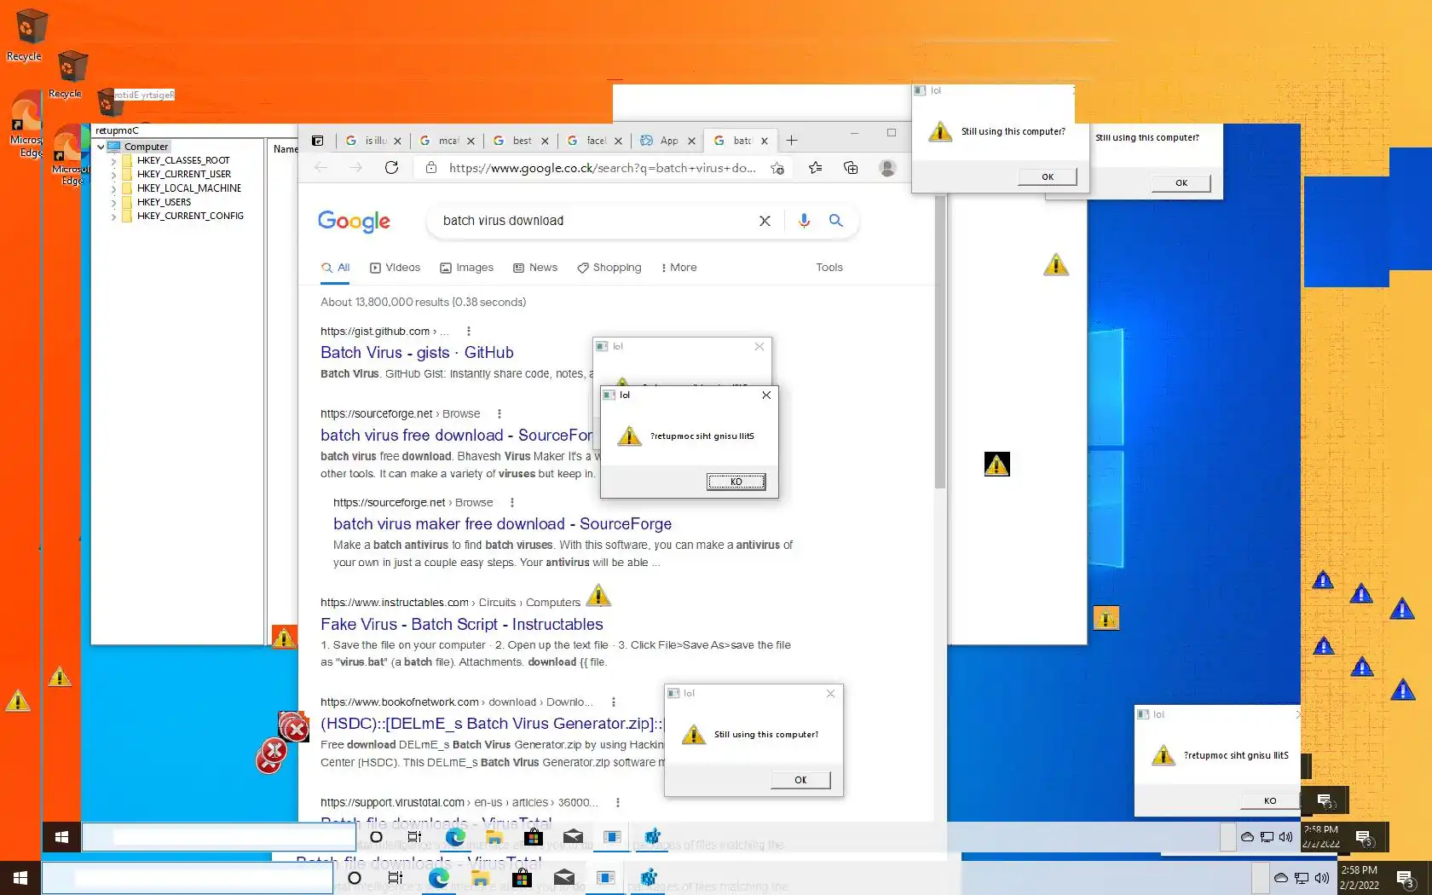Image resolution: width=1432 pixels, height=895 pixels.
Task: Close the "mcaf" browser tab
Action: [471, 141]
